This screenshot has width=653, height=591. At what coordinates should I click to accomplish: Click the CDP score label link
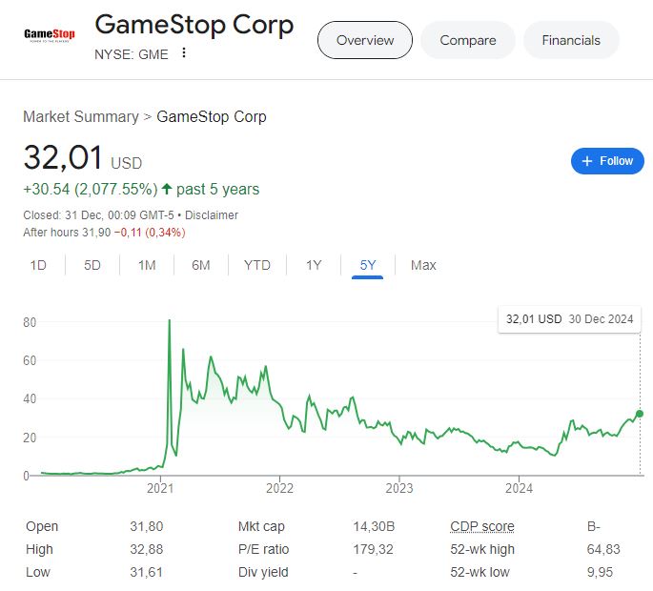482,526
